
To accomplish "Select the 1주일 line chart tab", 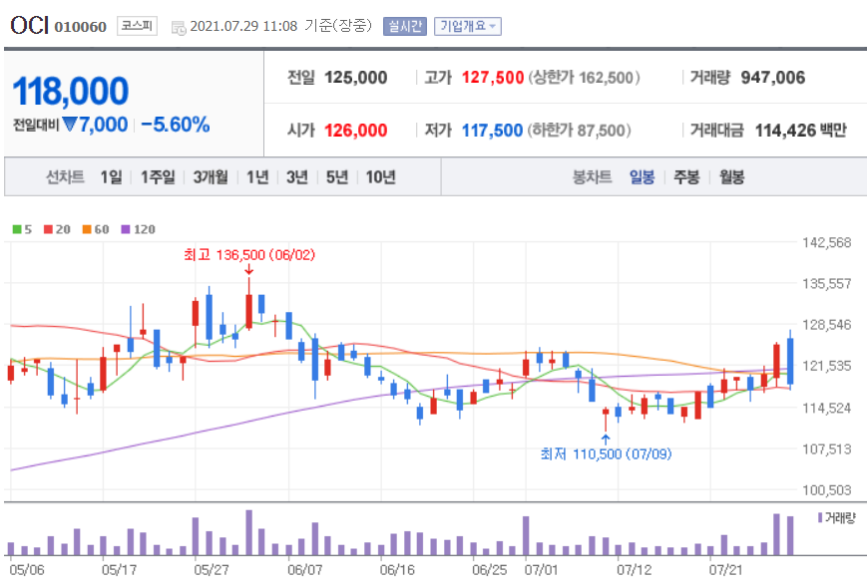I will click(158, 177).
